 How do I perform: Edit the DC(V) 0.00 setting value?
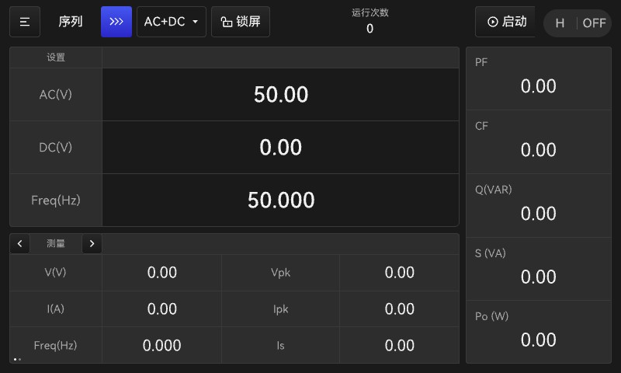point(280,147)
